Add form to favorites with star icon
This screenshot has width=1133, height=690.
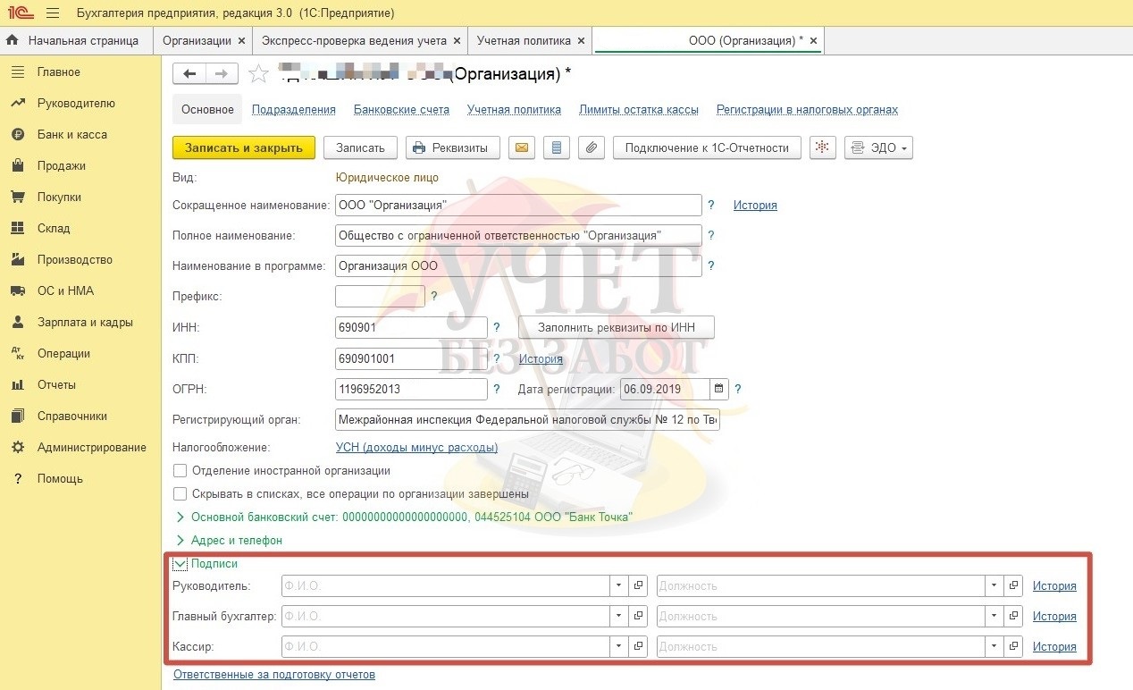258,74
